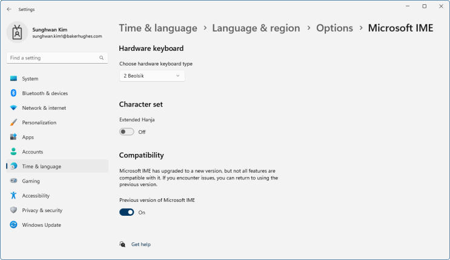Enable the Extended Hanja toggle
Screen dimensions: 450x260
127,132
